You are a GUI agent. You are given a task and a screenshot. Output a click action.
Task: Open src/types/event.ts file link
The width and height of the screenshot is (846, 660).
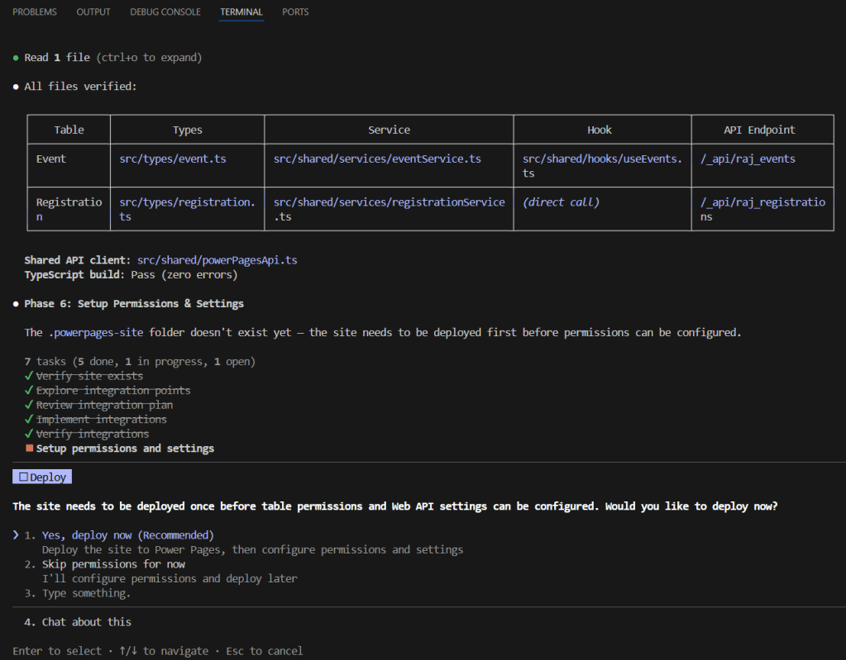click(172, 159)
